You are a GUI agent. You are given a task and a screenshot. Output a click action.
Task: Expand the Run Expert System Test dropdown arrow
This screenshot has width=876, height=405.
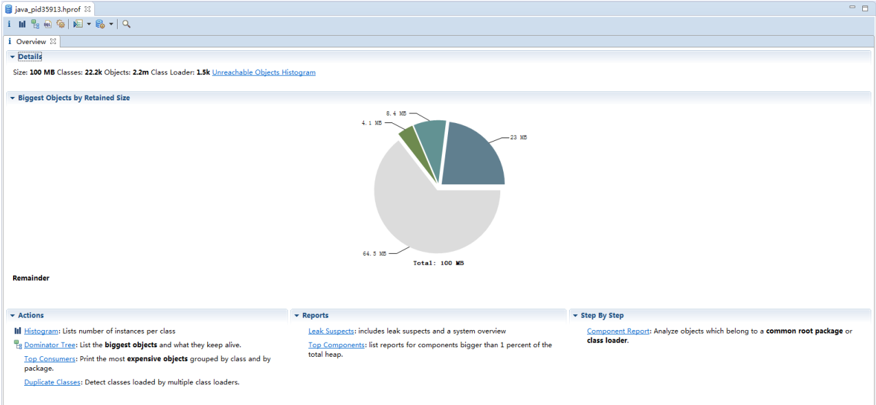point(89,24)
